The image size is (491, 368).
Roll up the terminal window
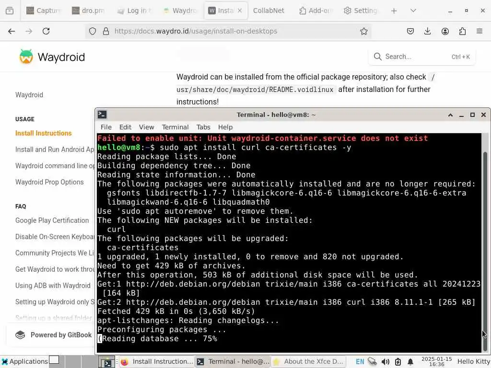[450, 115]
